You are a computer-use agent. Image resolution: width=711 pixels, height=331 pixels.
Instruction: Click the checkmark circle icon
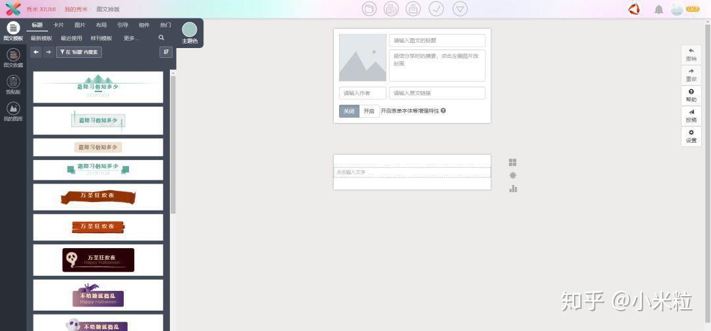[x=436, y=9]
